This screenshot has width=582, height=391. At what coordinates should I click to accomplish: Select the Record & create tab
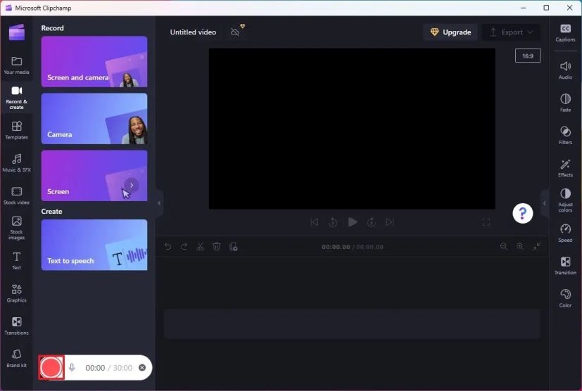[x=16, y=98]
